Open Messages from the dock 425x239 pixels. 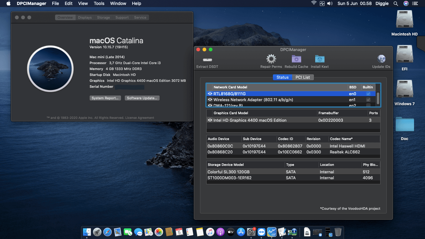pos(138,232)
